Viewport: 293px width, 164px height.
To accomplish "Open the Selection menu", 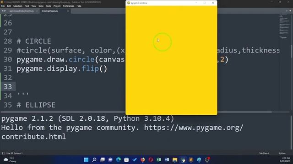I will pos(18,6).
